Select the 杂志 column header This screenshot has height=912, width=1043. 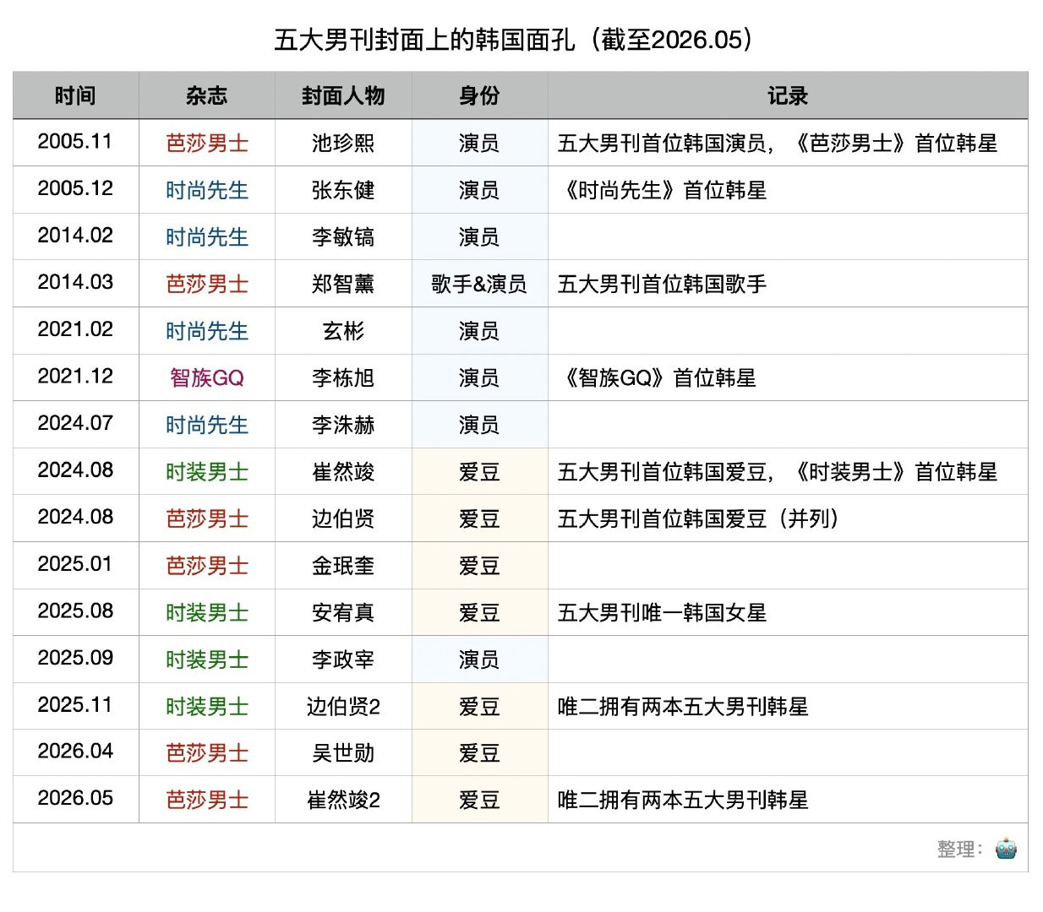coord(207,95)
